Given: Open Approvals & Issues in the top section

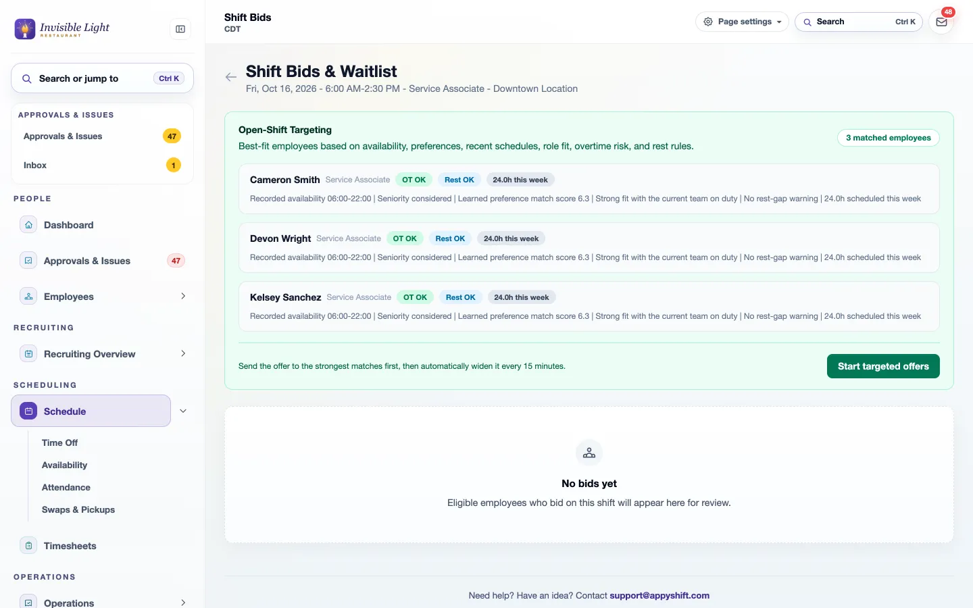Looking at the screenshot, I should coord(103,136).
